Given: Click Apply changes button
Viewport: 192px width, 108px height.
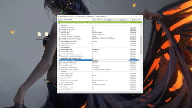Looking at the screenshot, I should [x=136, y=20].
